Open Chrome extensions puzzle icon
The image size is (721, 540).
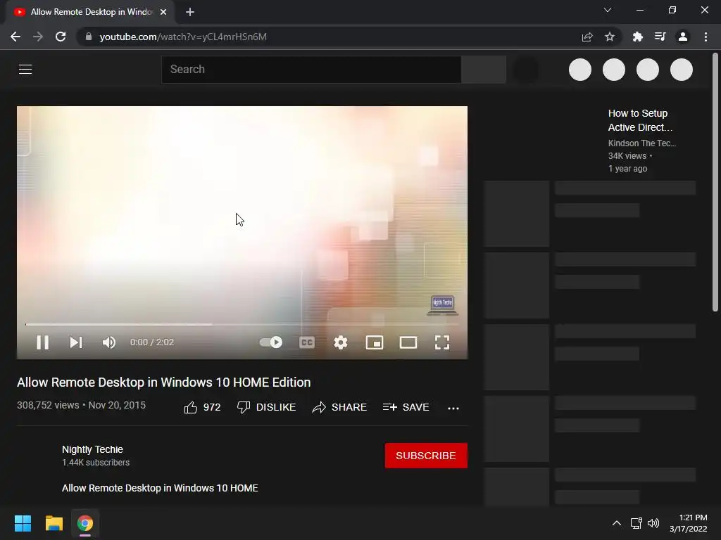pos(637,37)
